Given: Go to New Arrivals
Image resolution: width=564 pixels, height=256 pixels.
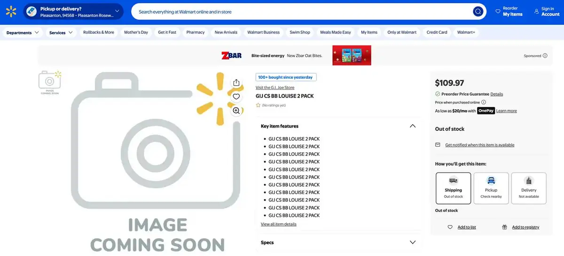Looking at the screenshot, I should [x=226, y=32].
